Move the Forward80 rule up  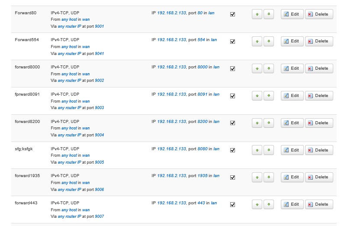[x=257, y=14]
